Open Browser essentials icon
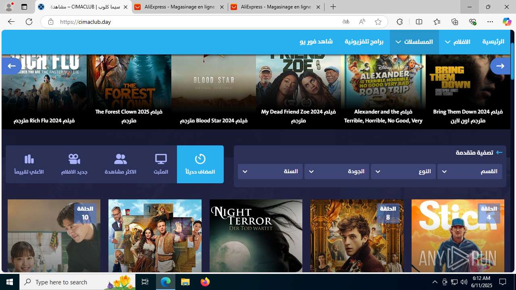516x290 pixels. (x=472, y=22)
